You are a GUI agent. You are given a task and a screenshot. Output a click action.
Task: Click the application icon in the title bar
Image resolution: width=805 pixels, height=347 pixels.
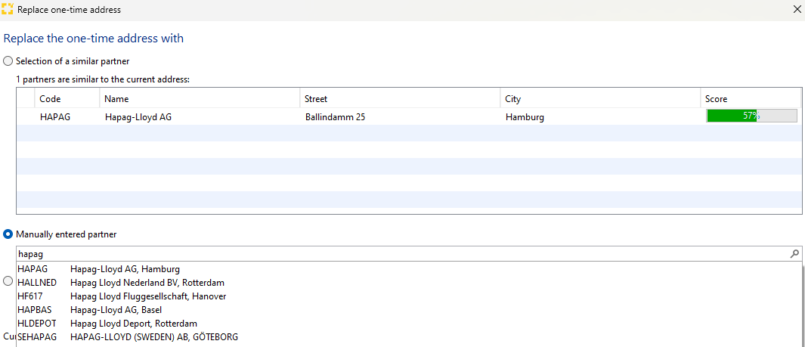tap(8, 9)
